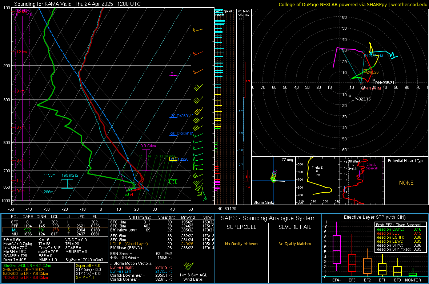Screen dimensions: 429x284
Task: Click the highlighted ML parcel row label
Action: tap(15, 230)
